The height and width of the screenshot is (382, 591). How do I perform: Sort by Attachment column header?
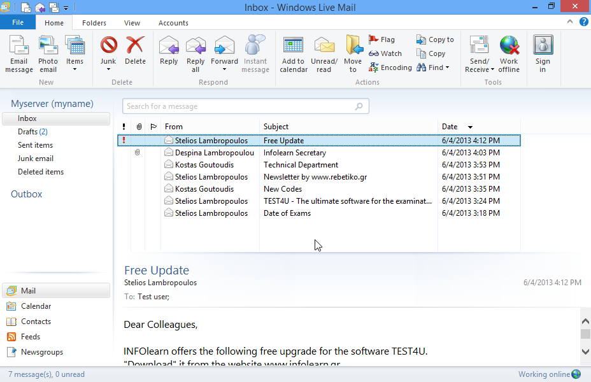pos(139,127)
